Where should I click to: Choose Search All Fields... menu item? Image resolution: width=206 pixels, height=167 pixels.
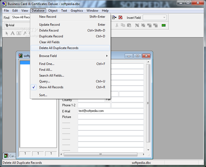coord(70,76)
